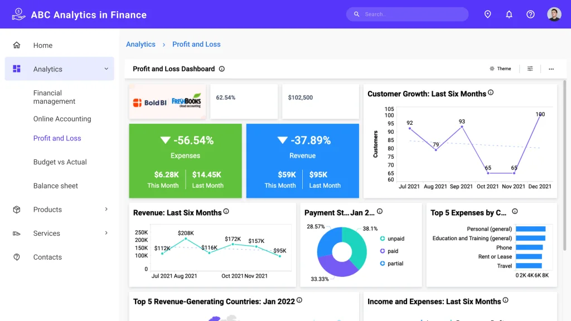This screenshot has width=571, height=321.
Task: Click the info icon beside Profit and Loss Dashboard
Action: pos(222,69)
